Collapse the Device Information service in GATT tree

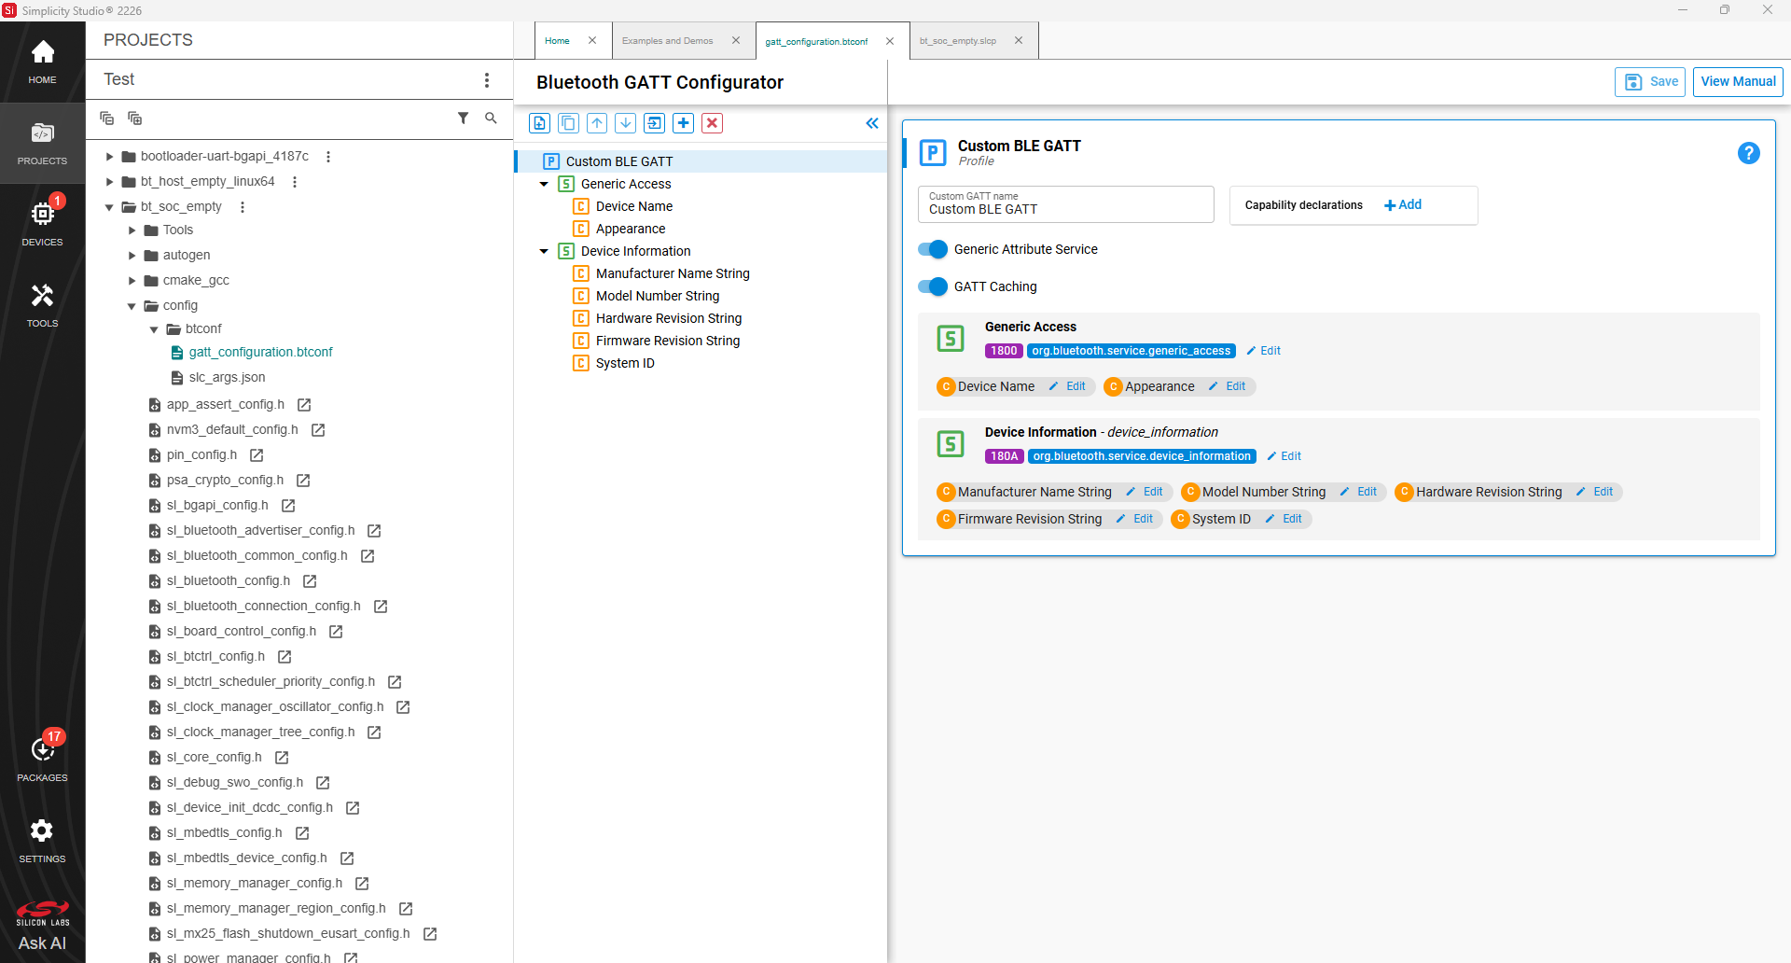pyautogui.click(x=544, y=252)
